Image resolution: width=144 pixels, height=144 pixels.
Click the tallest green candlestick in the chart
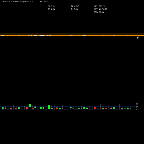(49, 107)
